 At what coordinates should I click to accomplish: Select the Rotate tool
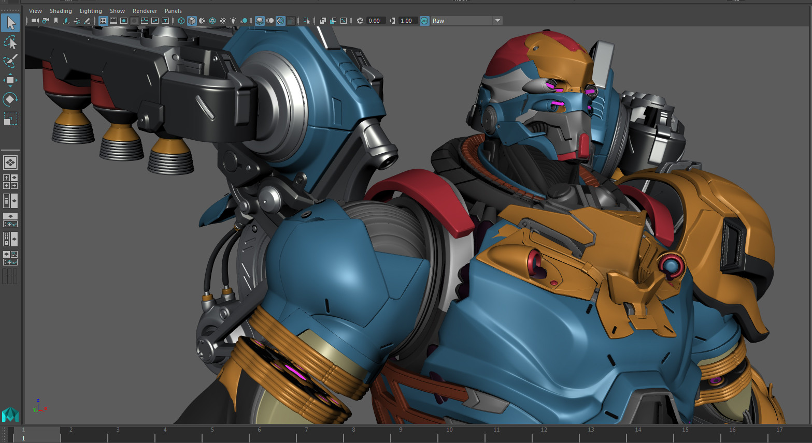pyautogui.click(x=10, y=99)
